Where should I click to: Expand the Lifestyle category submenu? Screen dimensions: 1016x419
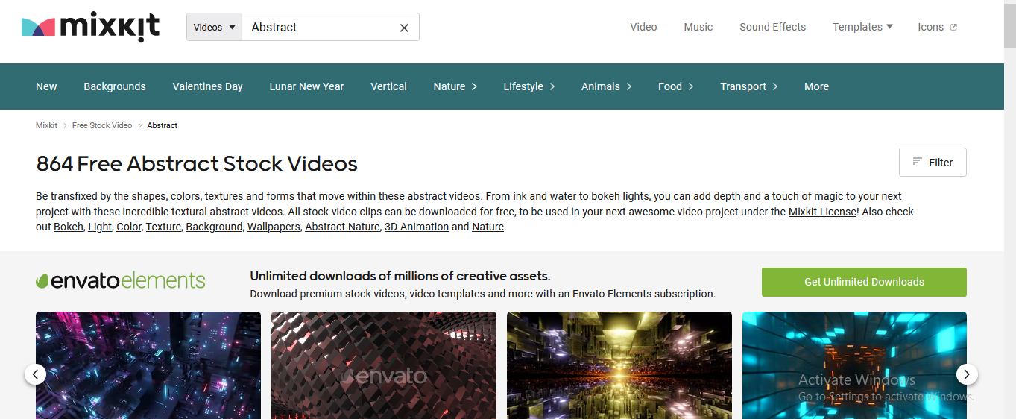click(528, 86)
